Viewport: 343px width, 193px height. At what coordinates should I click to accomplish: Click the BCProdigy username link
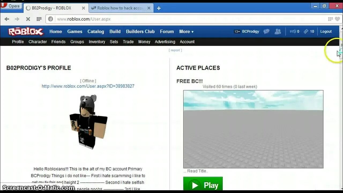click(x=251, y=31)
